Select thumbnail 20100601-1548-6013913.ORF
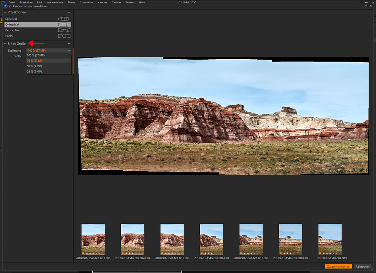 pos(93,239)
